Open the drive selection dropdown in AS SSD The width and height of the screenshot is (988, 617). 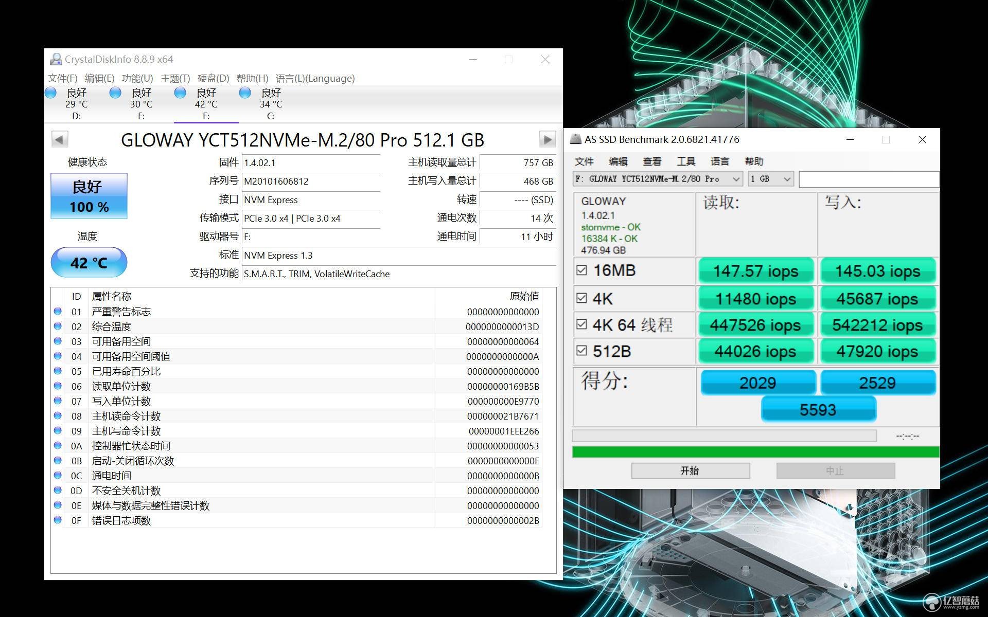658,179
